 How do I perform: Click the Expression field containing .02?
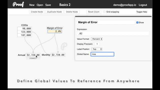tap(113, 33)
